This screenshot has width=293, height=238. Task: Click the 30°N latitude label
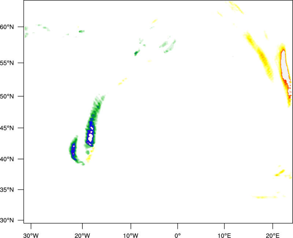[x=7, y=220]
